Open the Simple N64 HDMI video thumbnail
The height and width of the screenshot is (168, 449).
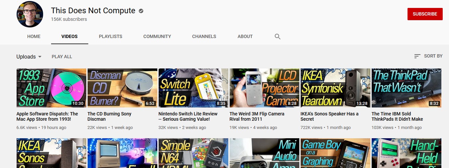(193, 153)
